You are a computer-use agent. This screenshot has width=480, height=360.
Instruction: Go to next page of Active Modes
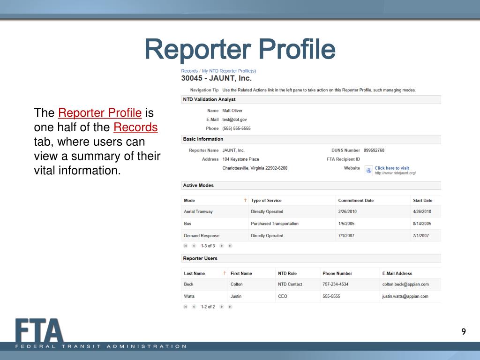coord(222,246)
